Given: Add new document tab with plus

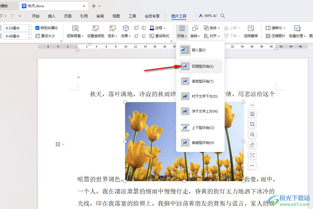Looking at the screenshot, I should point(93,6).
